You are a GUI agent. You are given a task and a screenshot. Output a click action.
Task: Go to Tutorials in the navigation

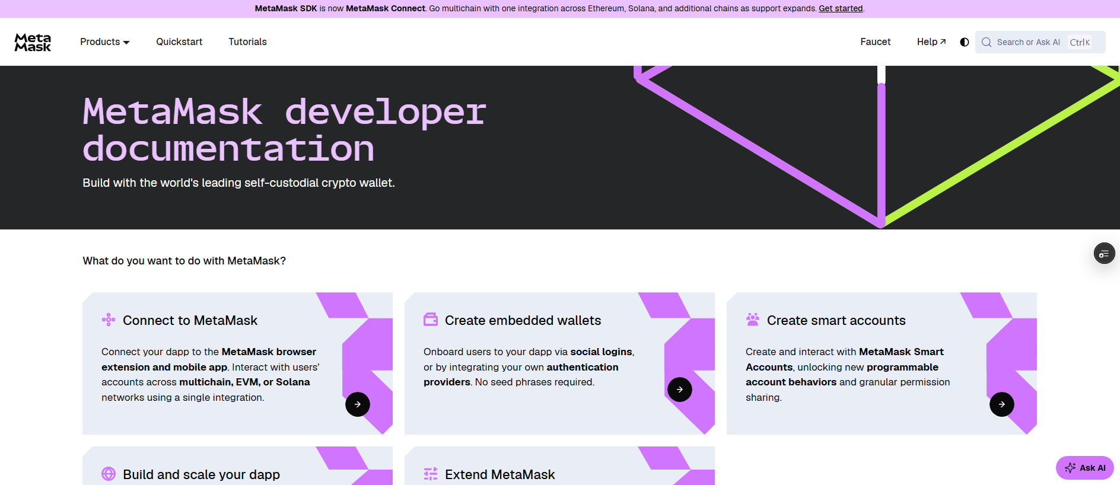click(x=247, y=42)
